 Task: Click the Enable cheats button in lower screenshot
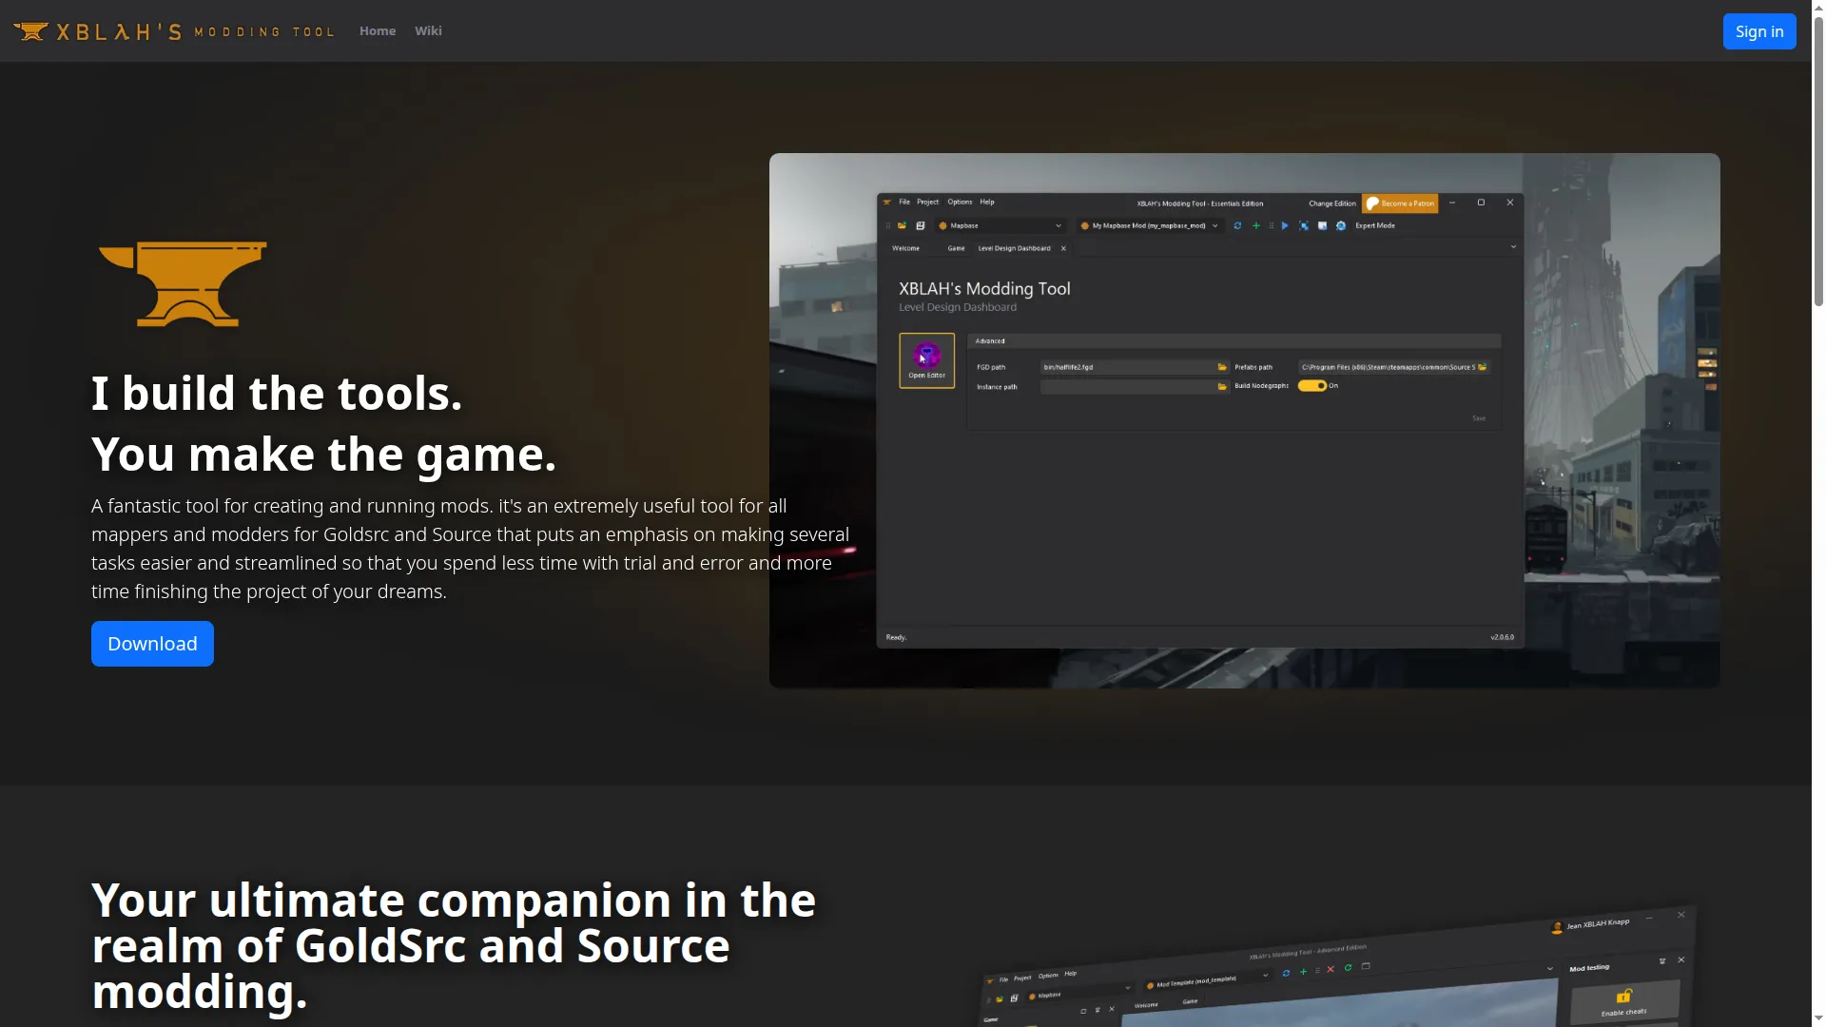click(x=1624, y=1001)
